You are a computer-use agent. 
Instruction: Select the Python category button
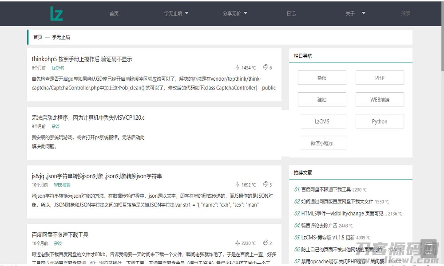click(380, 121)
